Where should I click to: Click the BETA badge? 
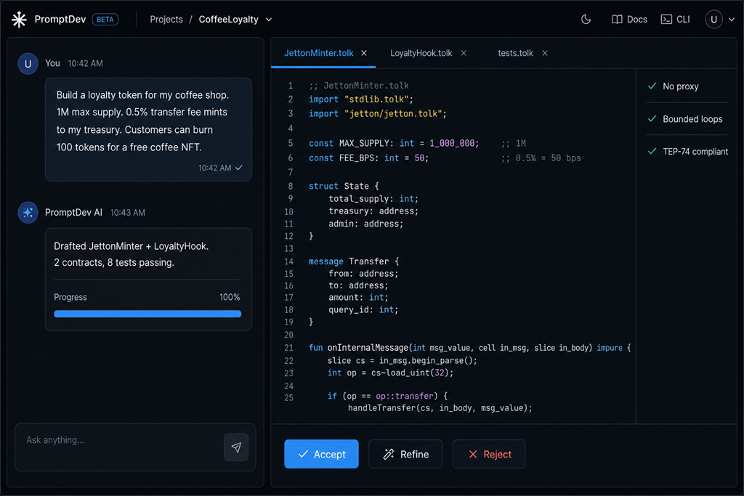click(x=105, y=20)
